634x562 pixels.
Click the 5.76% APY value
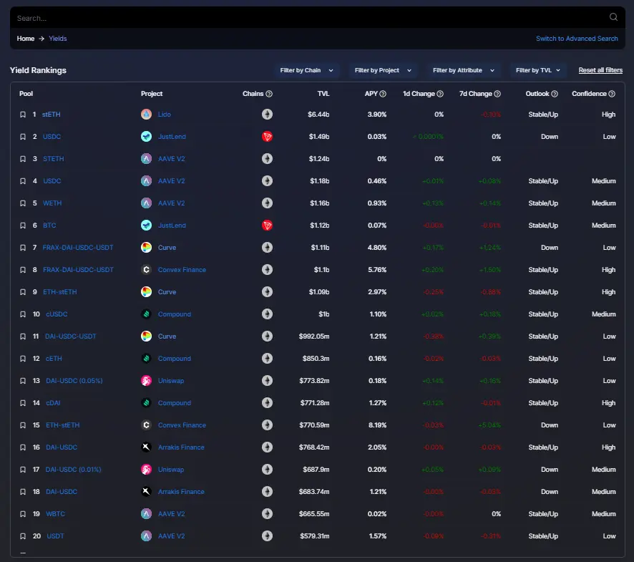[377, 270]
